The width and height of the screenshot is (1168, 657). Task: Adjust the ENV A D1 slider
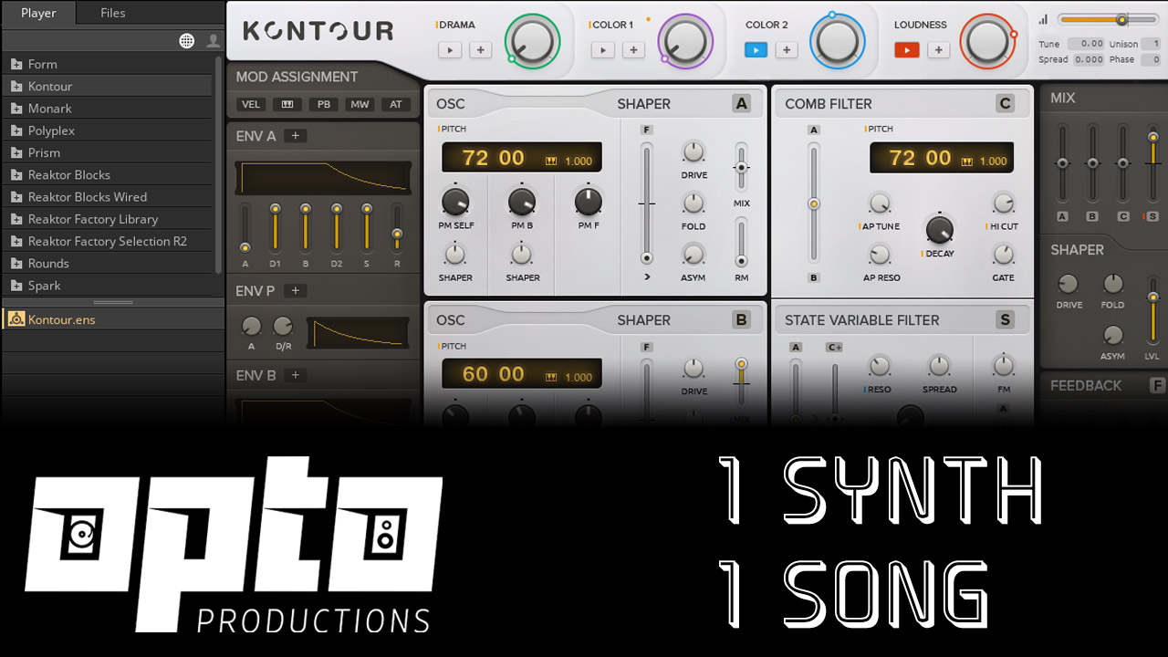(275, 228)
